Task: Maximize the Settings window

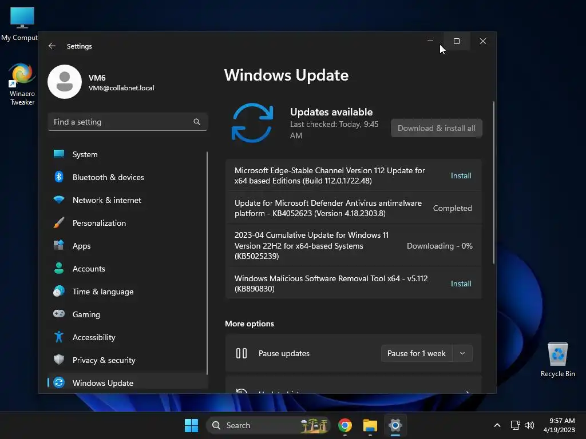Action: pos(456,41)
